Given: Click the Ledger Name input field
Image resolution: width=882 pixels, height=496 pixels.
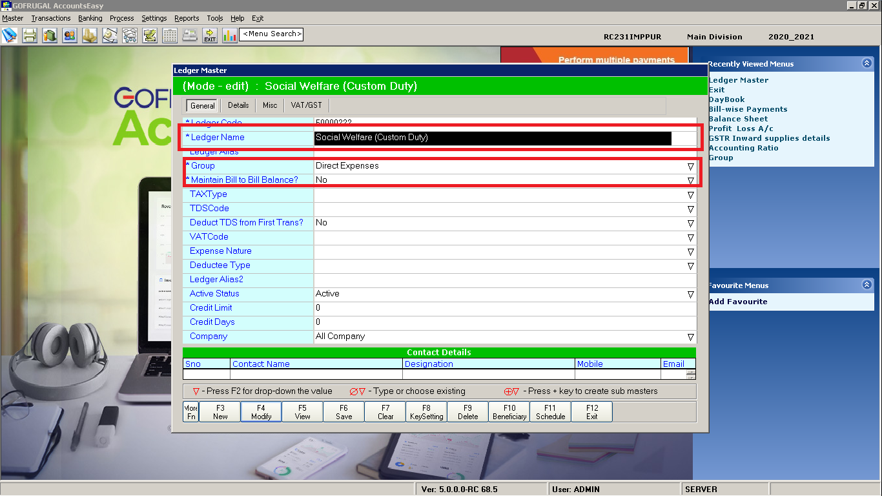Looking at the screenshot, I should point(505,138).
